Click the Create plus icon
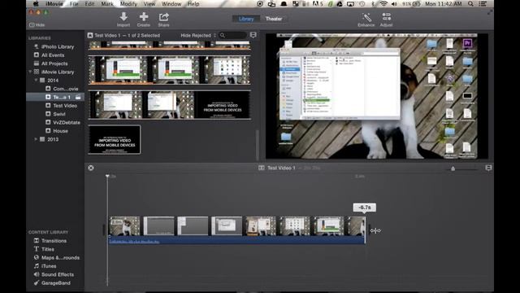Image resolution: width=520 pixels, height=293 pixels. [144, 16]
